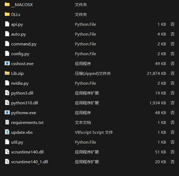Click the 文件夹 type of __MACOSX
The width and height of the screenshot is (179, 176).
pyautogui.click(x=81, y=5)
